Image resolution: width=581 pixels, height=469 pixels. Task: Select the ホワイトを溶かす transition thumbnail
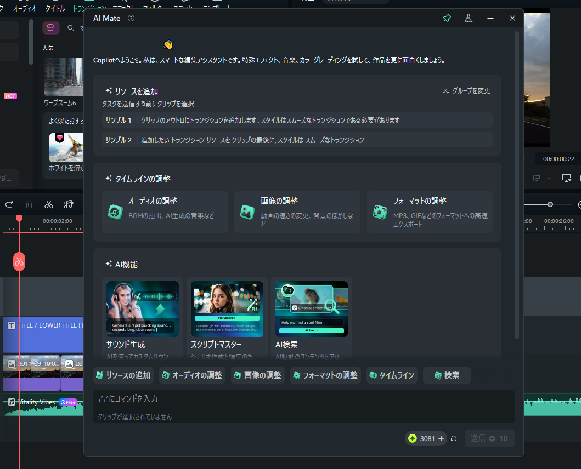(x=66, y=147)
